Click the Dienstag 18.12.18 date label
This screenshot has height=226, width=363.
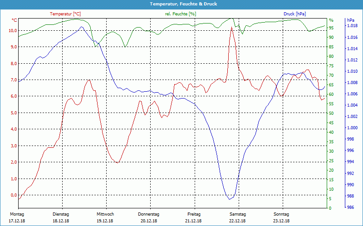[x=61, y=217]
